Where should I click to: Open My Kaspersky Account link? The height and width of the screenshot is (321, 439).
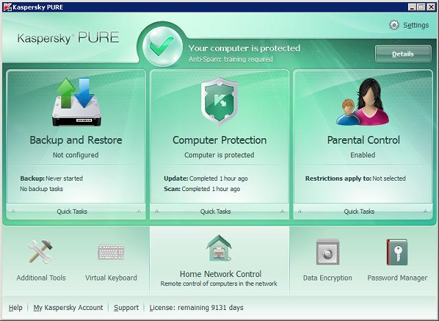tap(68, 307)
